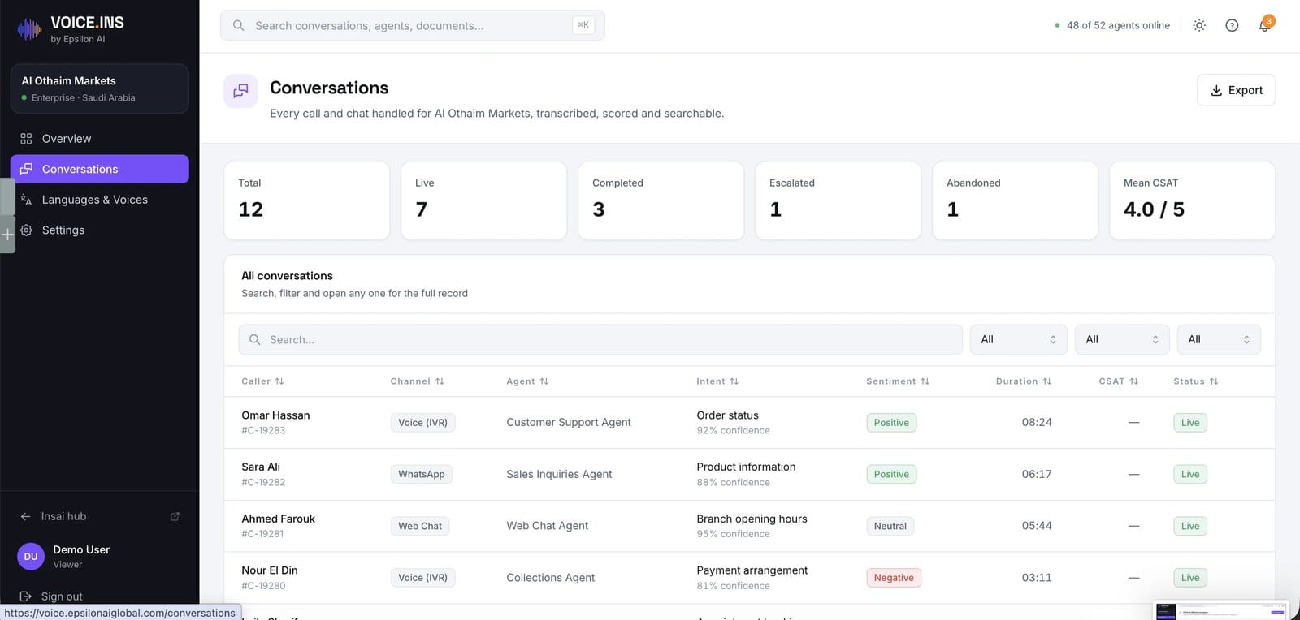Open the notifications bell
This screenshot has height=620, width=1300.
pyautogui.click(x=1264, y=25)
